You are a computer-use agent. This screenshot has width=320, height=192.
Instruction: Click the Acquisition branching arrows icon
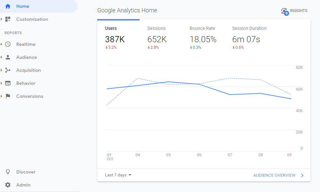pyautogui.click(x=8, y=70)
